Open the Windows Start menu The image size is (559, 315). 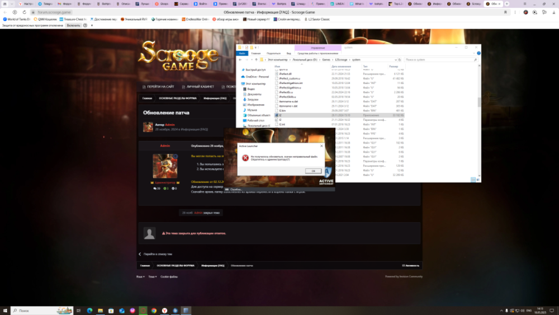[x=6, y=310]
